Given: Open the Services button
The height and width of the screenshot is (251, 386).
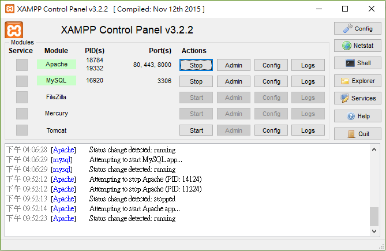Looking at the screenshot, I should pos(358,98).
